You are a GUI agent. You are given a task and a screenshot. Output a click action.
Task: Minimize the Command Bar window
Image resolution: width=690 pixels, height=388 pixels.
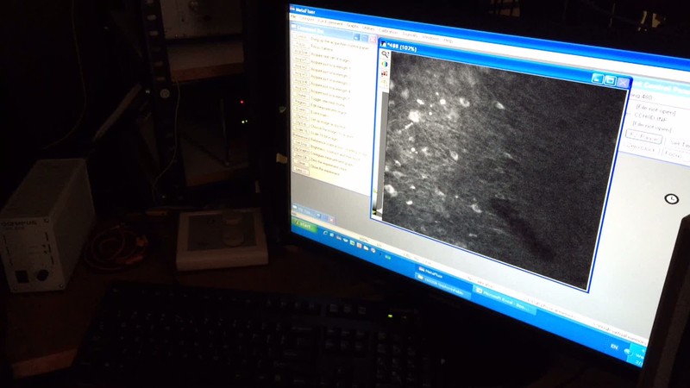pyautogui.click(x=356, y=37)
